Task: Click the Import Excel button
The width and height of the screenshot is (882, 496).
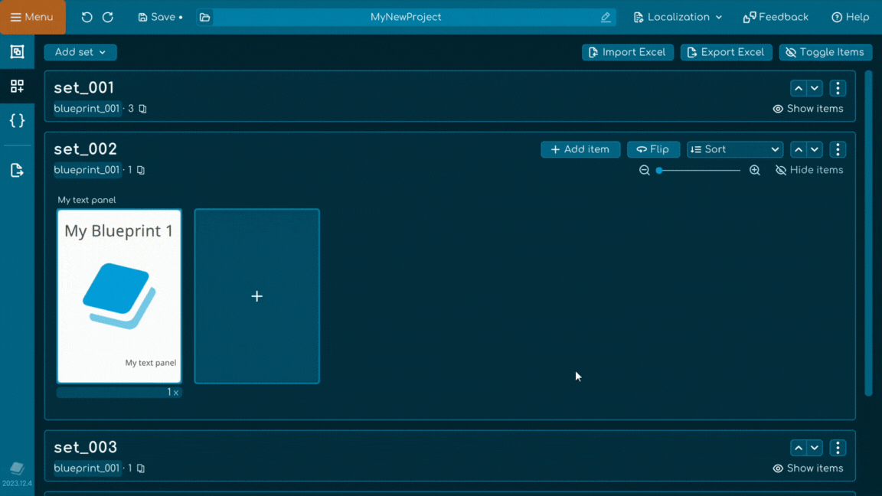Action: pyautogui.click(x=628, y=52)
